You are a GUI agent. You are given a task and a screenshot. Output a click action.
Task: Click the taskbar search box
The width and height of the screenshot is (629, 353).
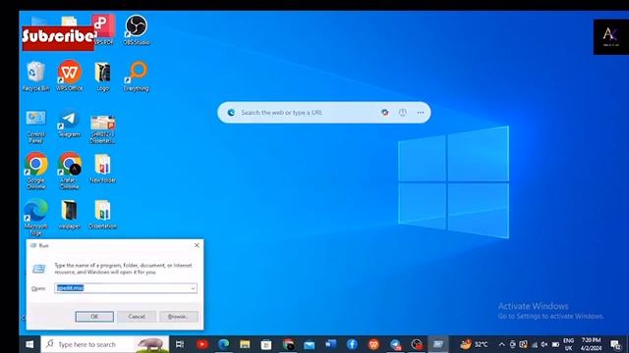pyautogui.click(x=105, y=344)
